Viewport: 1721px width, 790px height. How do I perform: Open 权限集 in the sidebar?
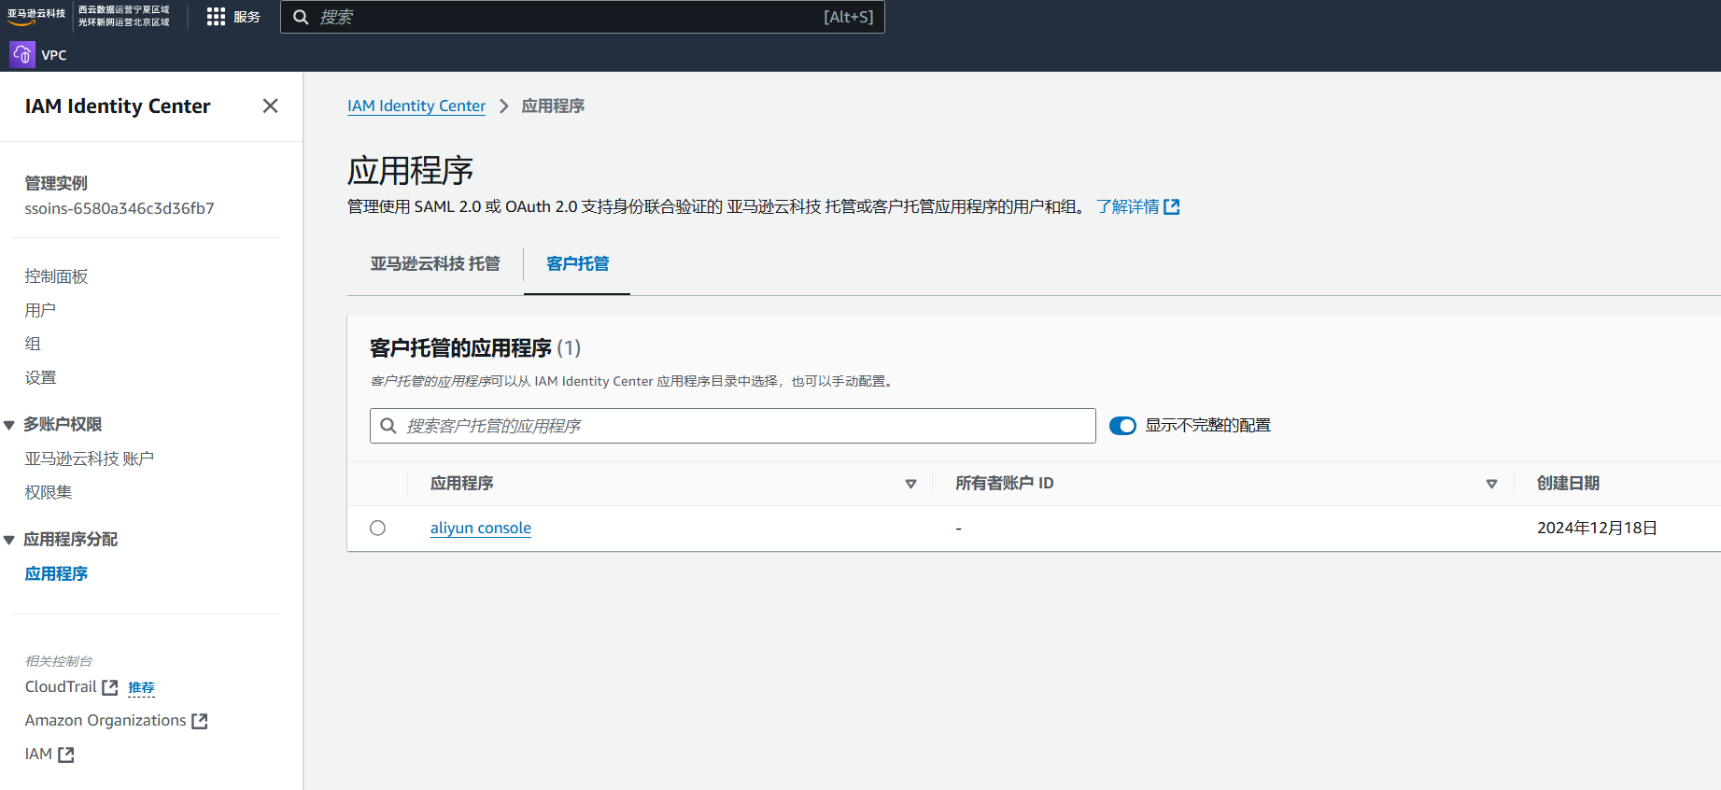point(49,492)
